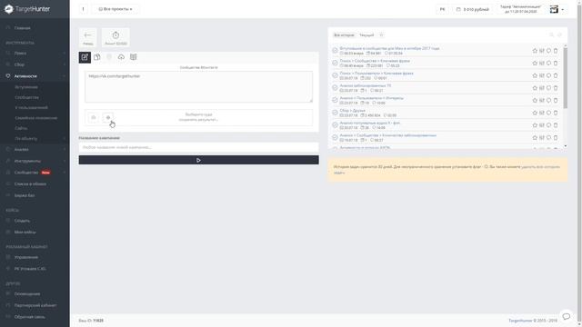The height and width of the screenshot is (327, 582).
Task: Click the balance '3 010 рублей' button
Action: tap(473, 9)
